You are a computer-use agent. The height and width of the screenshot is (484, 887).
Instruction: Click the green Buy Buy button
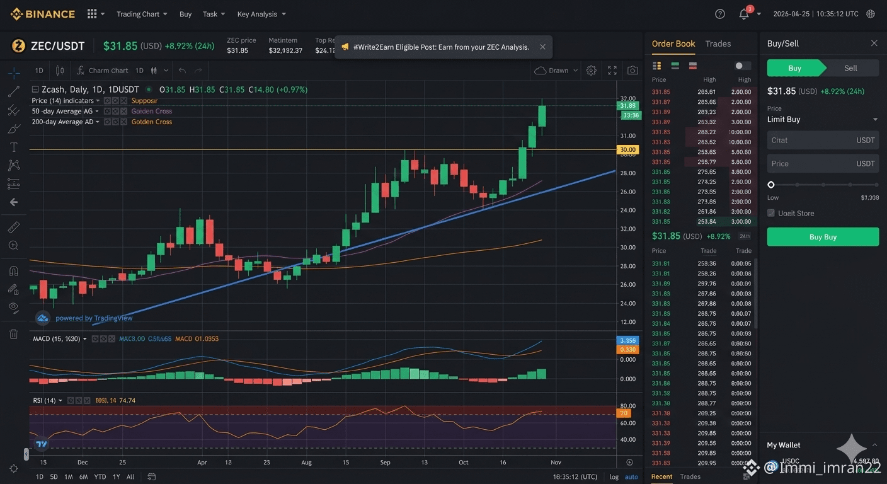coord(823,237)
